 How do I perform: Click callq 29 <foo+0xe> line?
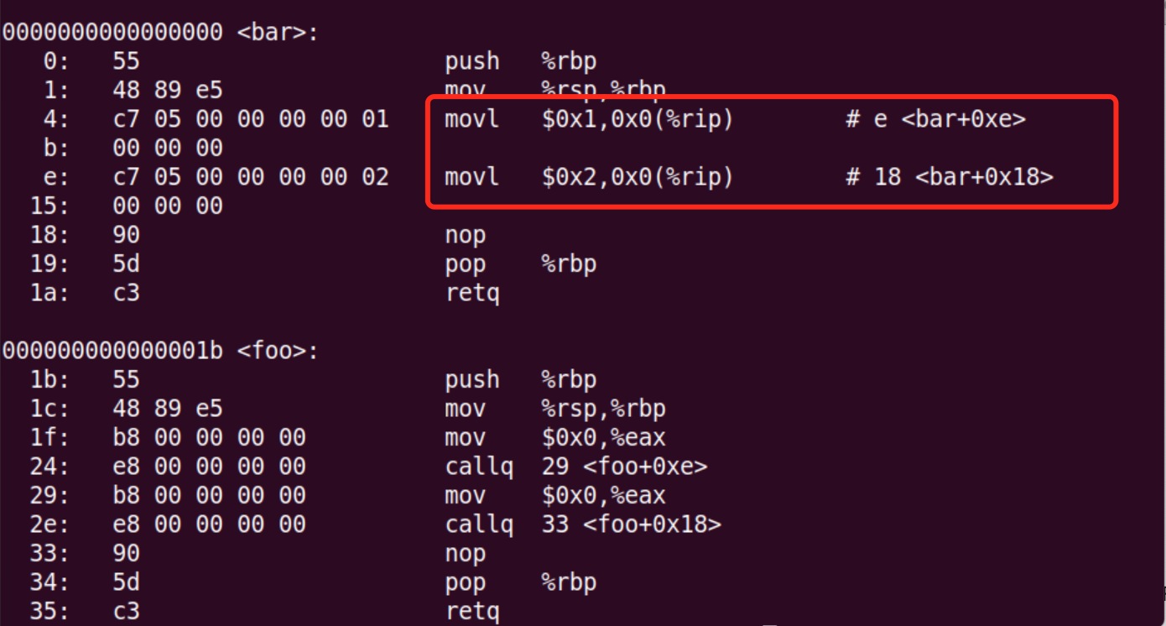[x=575, y=467]
